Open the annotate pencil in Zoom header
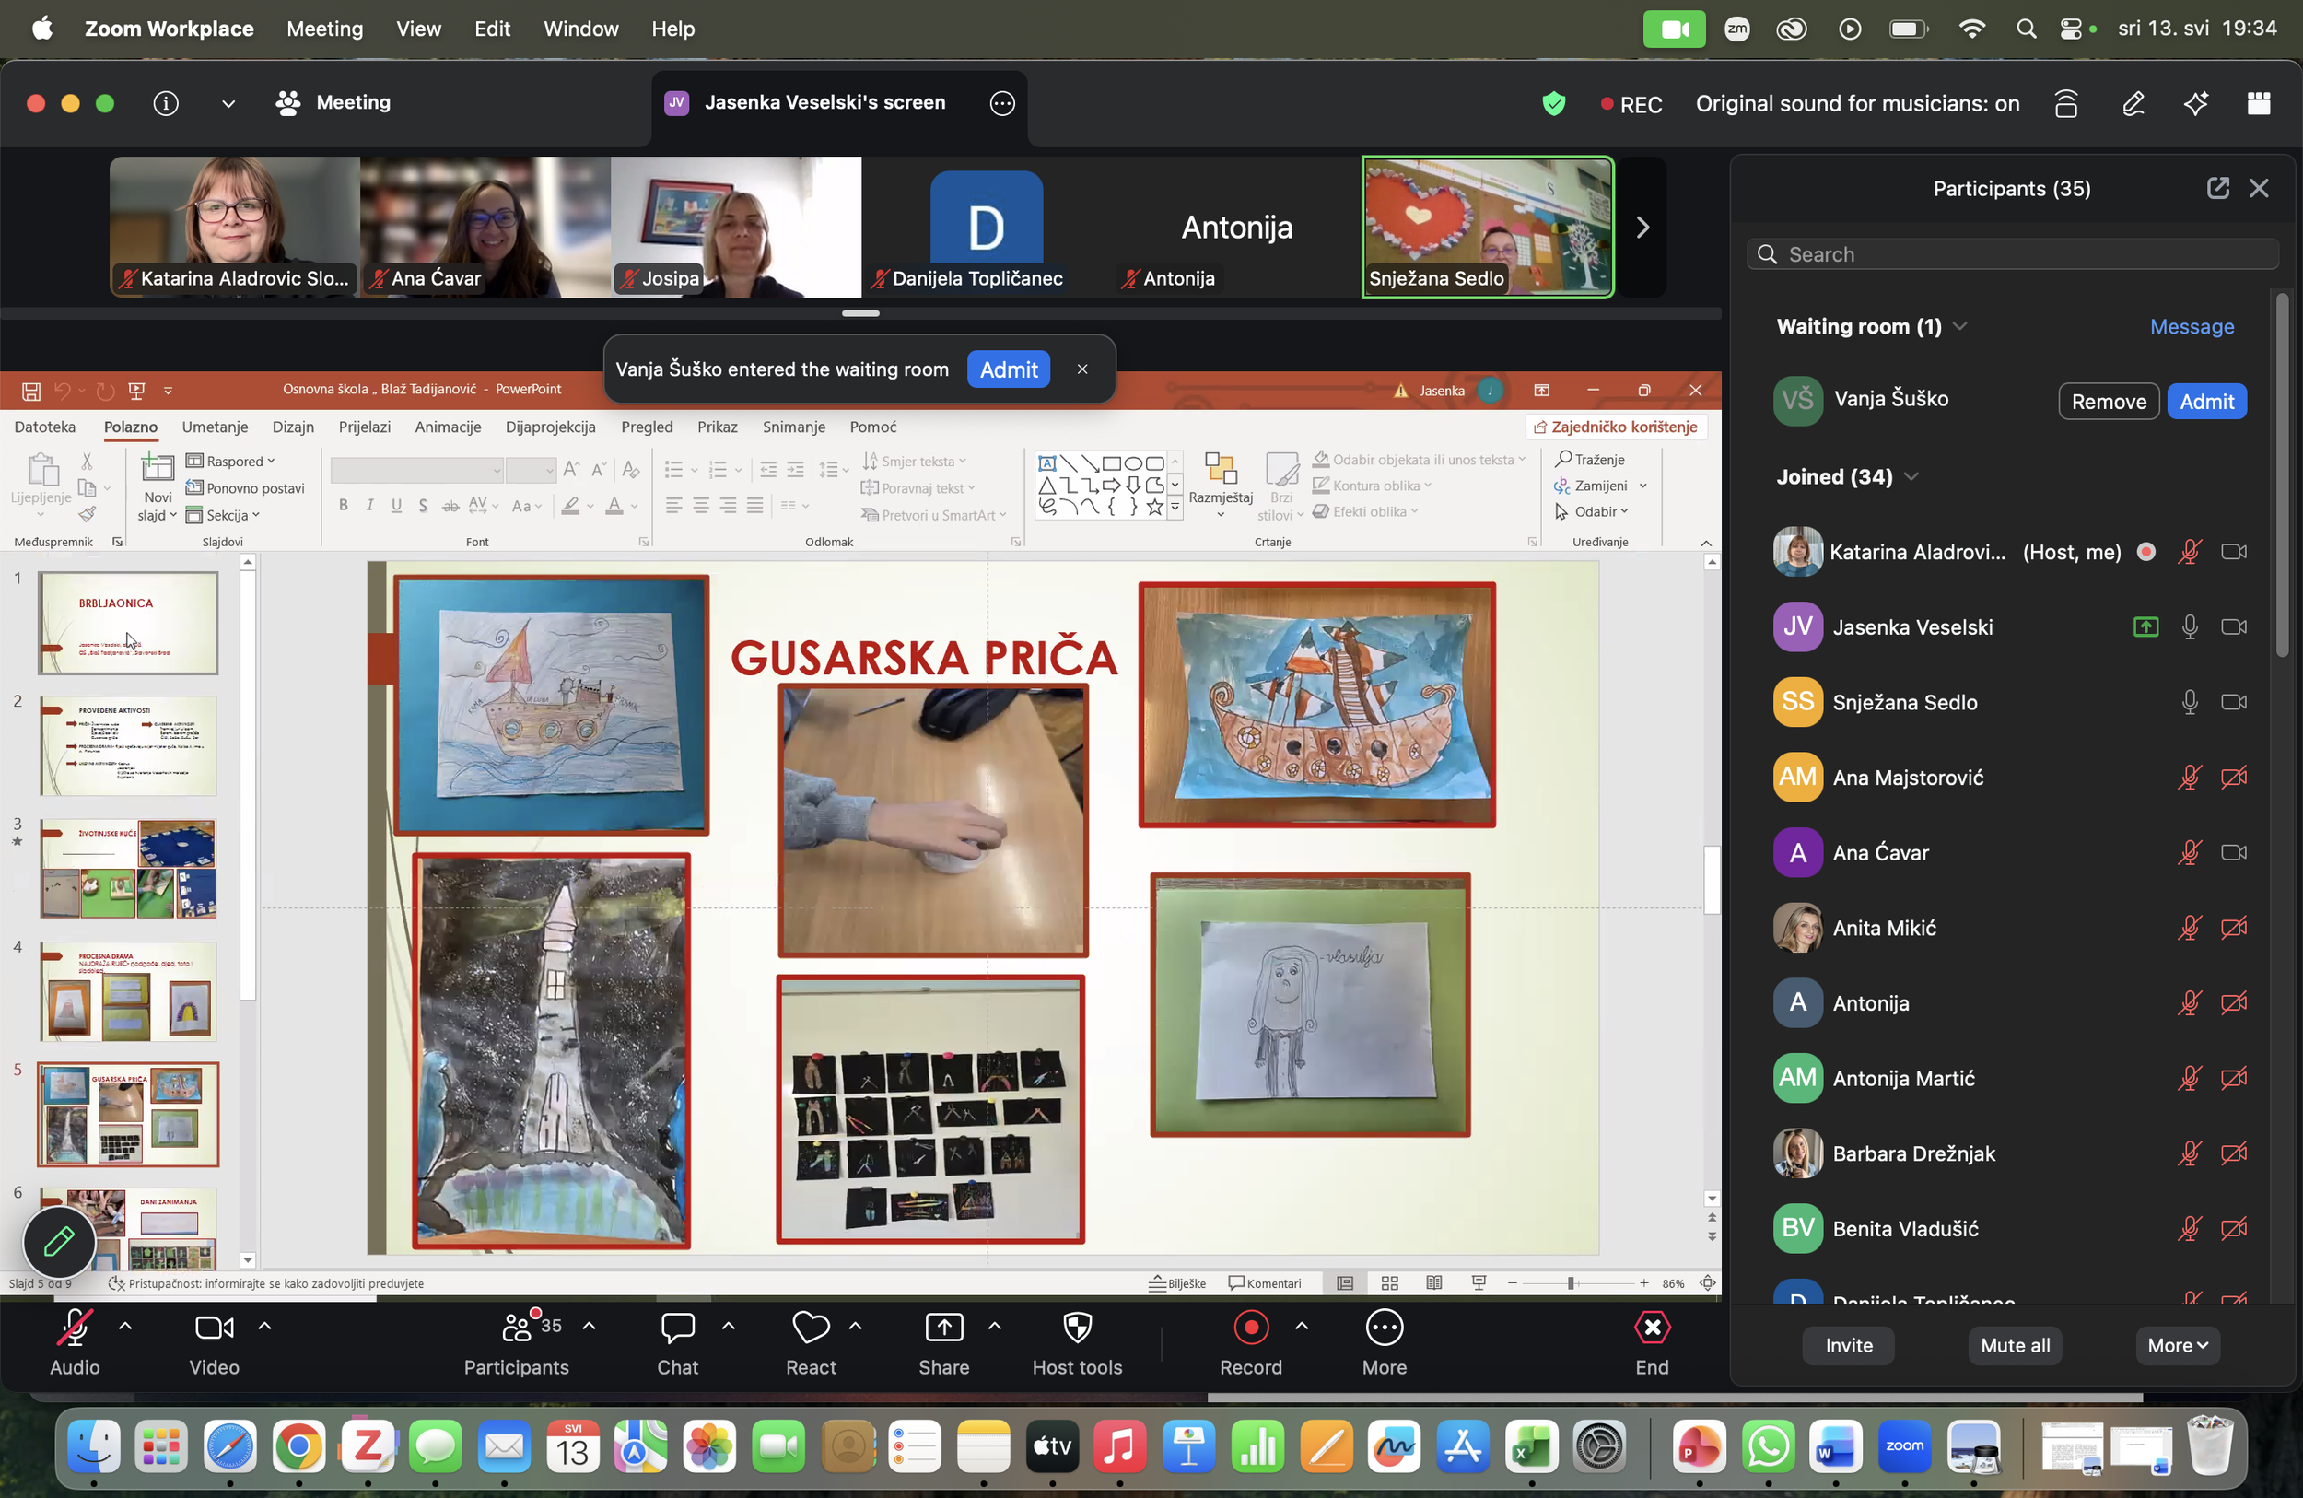2303x1498 pixels. tap(2133, 103)
